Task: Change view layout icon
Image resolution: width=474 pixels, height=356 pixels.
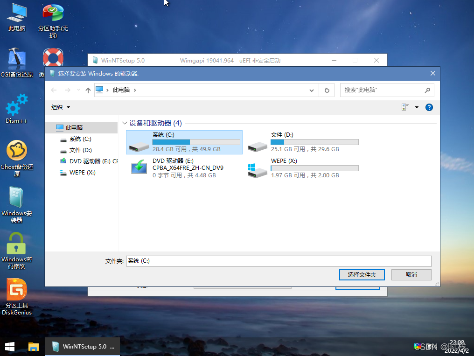Action: [405, 107]
